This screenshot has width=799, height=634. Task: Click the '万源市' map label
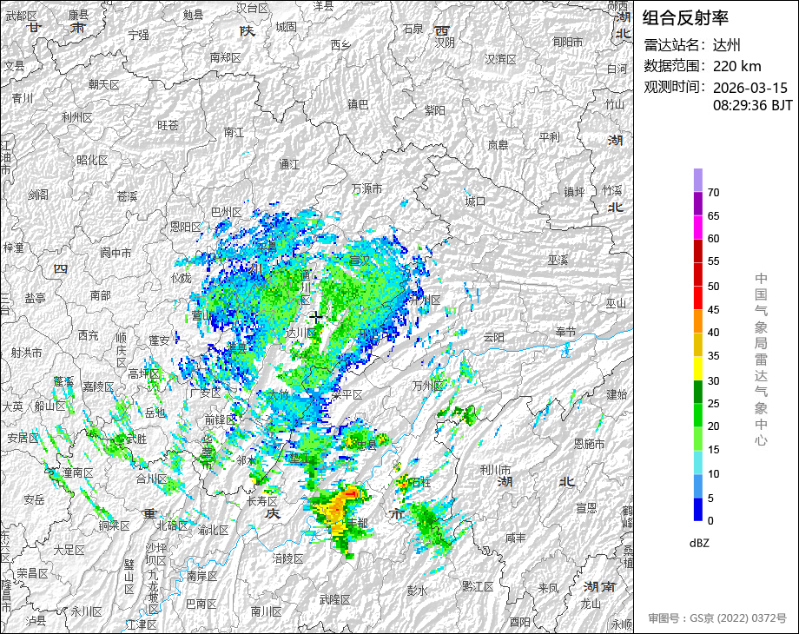coord(366,189)
